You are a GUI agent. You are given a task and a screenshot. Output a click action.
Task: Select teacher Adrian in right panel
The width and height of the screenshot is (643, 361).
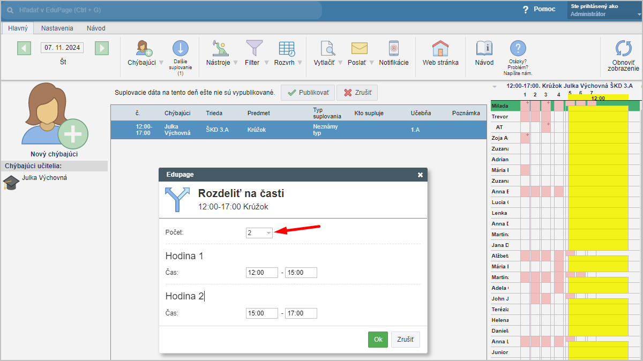(500, 160)
